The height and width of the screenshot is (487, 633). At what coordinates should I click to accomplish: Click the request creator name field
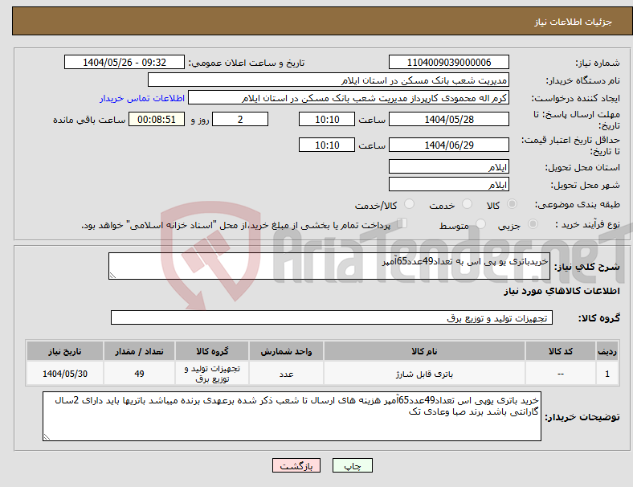click(349, 98)
